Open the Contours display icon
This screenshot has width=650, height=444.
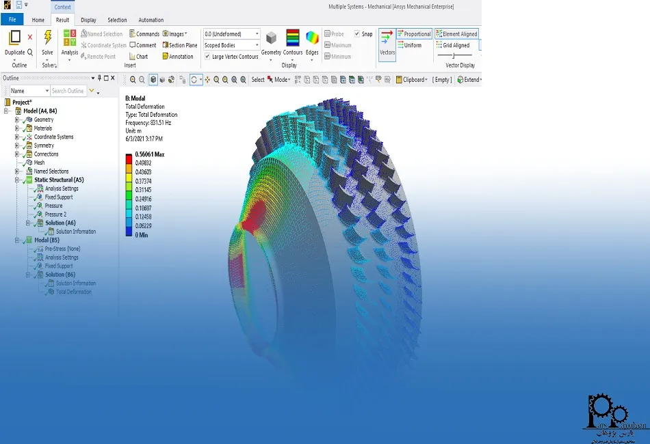pyautogui.click(x=293, y=38)
